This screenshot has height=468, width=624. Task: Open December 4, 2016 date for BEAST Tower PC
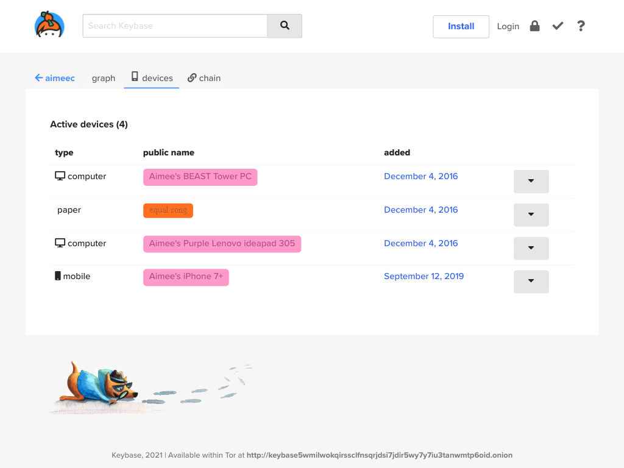pyautogui.click(x=420, y=176)
